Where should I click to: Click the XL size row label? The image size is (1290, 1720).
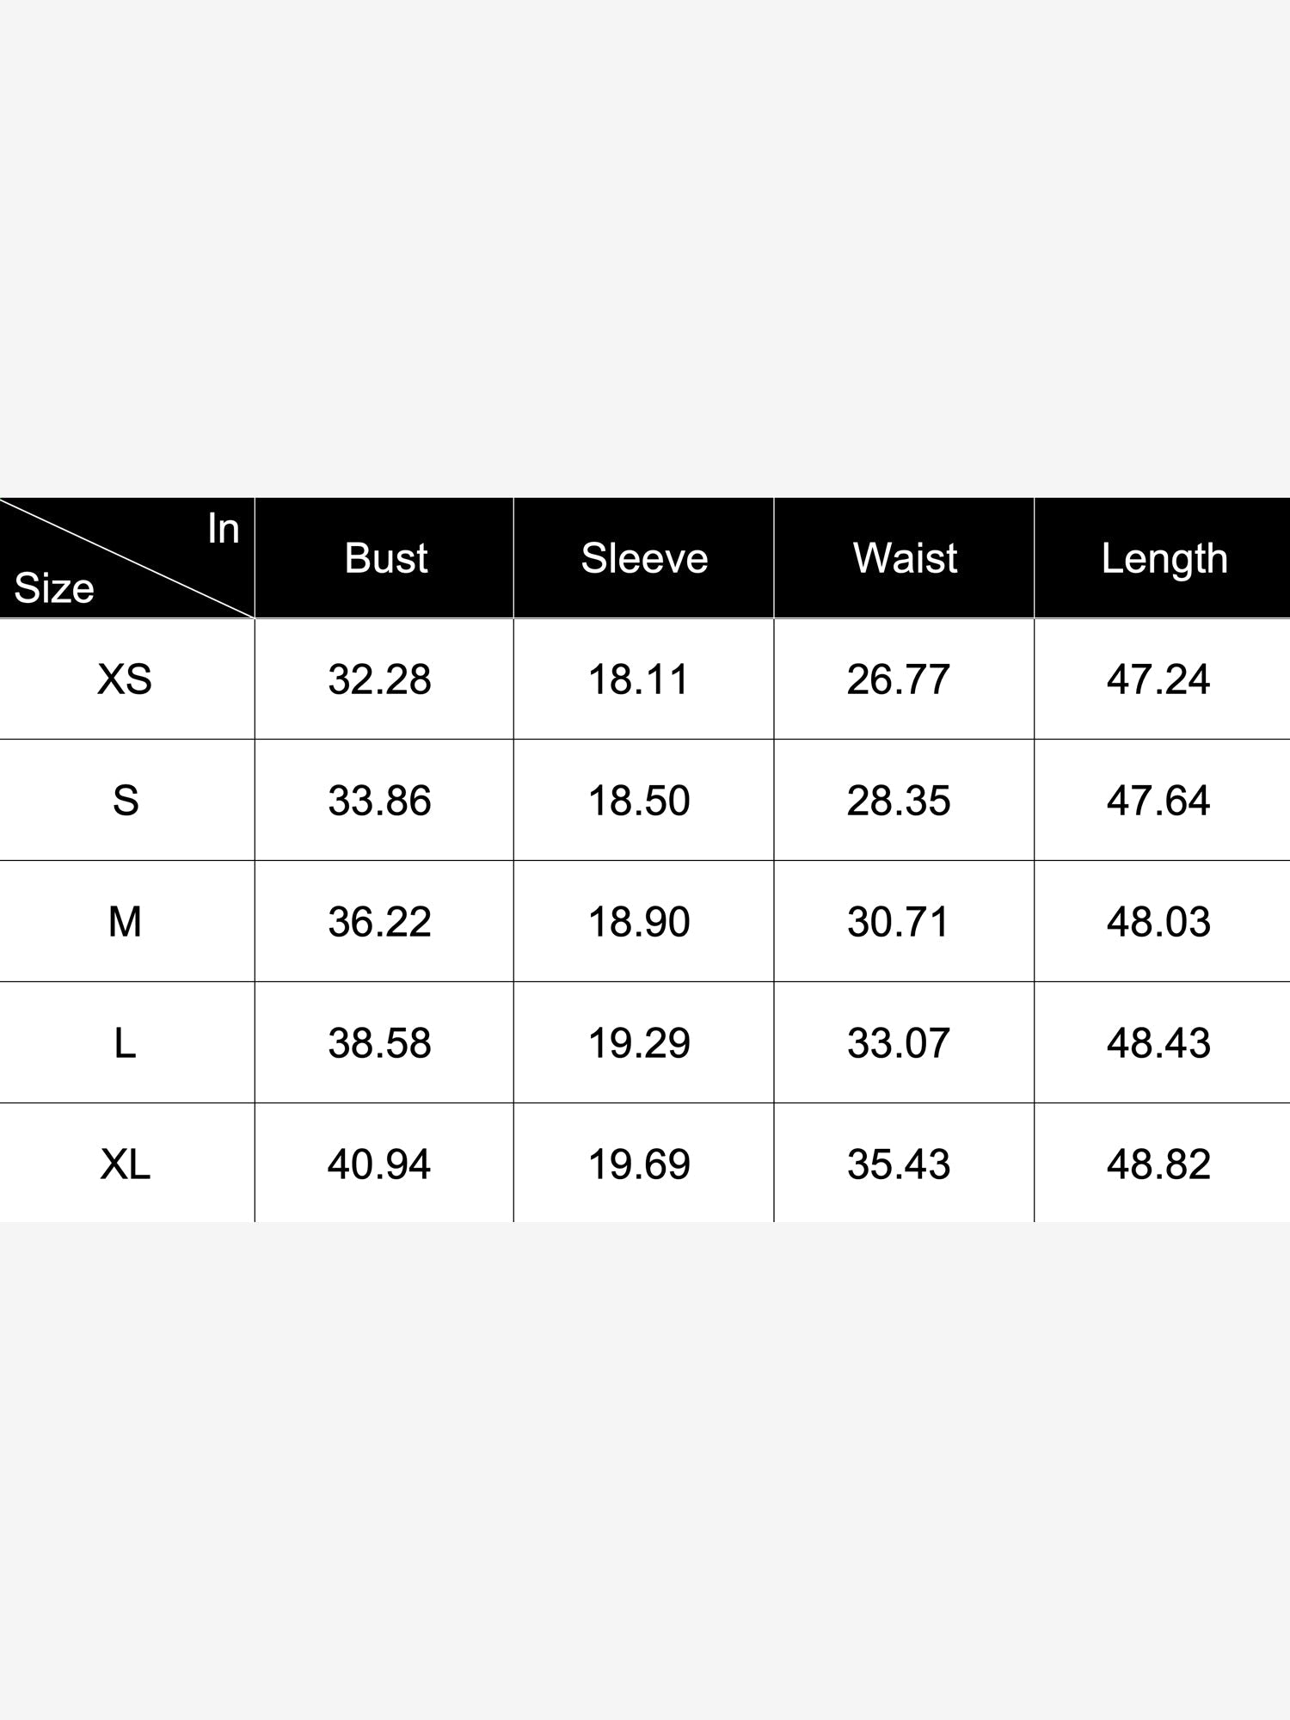point(125,1164)
